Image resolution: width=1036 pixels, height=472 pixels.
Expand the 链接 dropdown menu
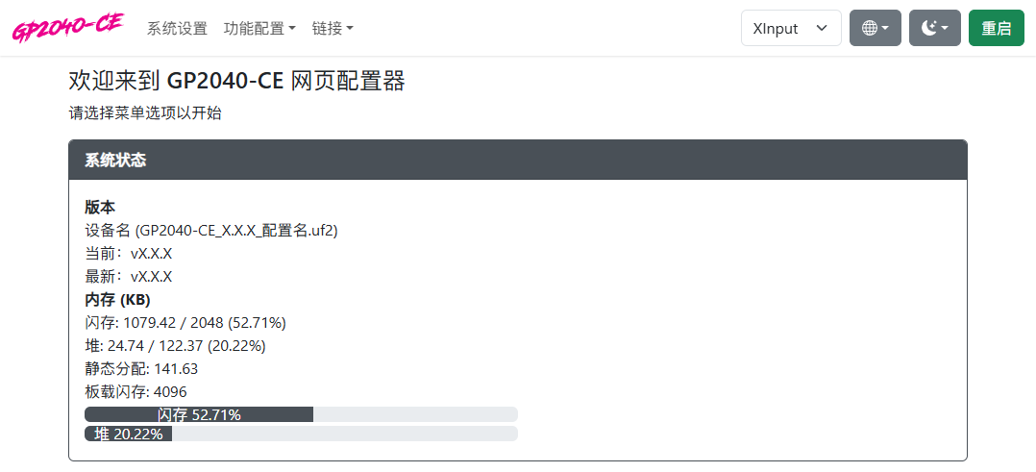333,29
